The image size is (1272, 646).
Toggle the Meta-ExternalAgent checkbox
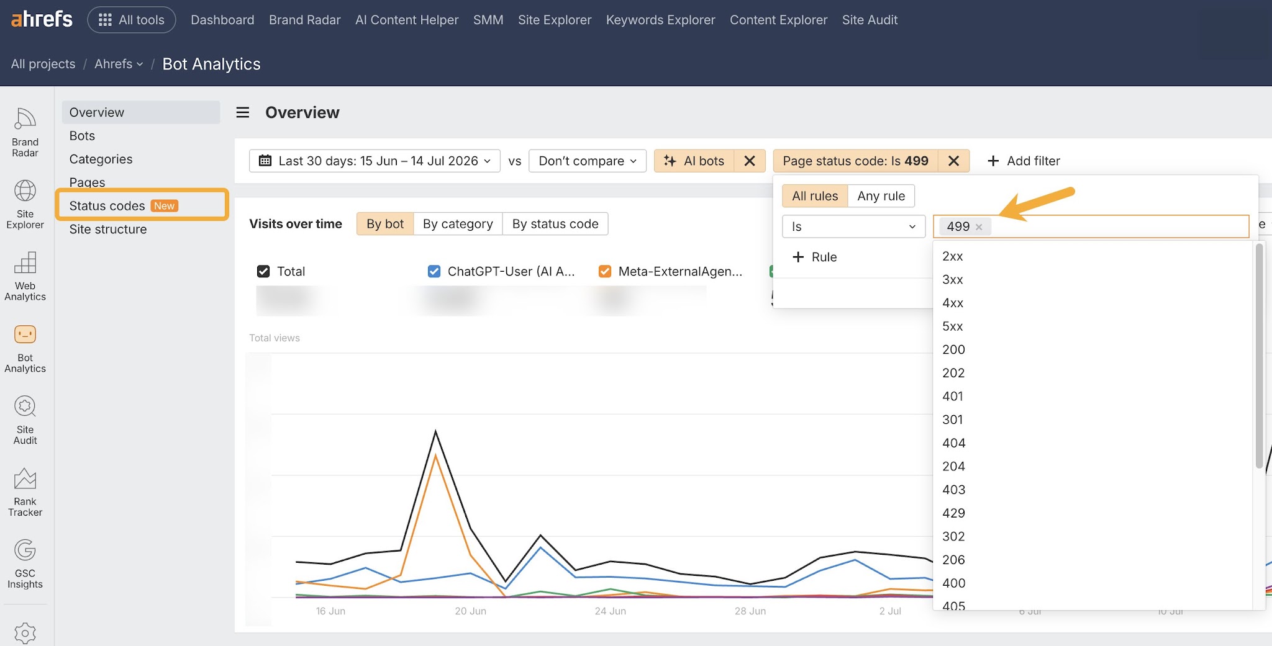pyautogui.click(x=605, y=271)
